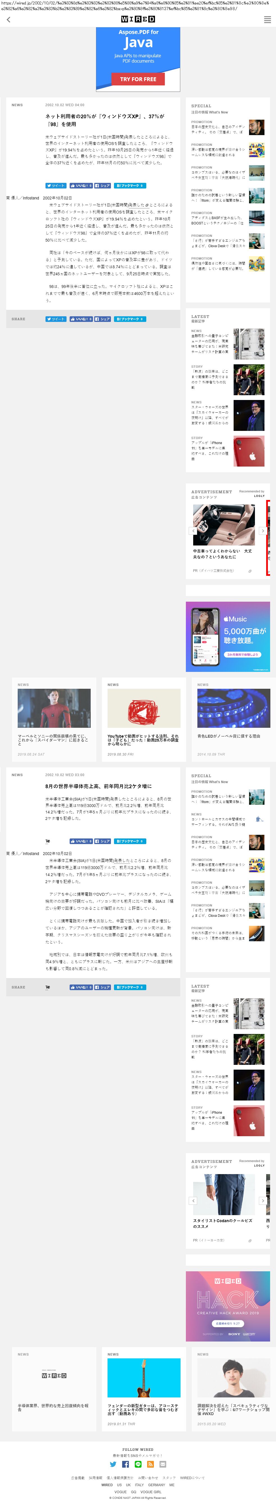Open the red iPhone 11 story in first LATEST list

pos(248,451)
